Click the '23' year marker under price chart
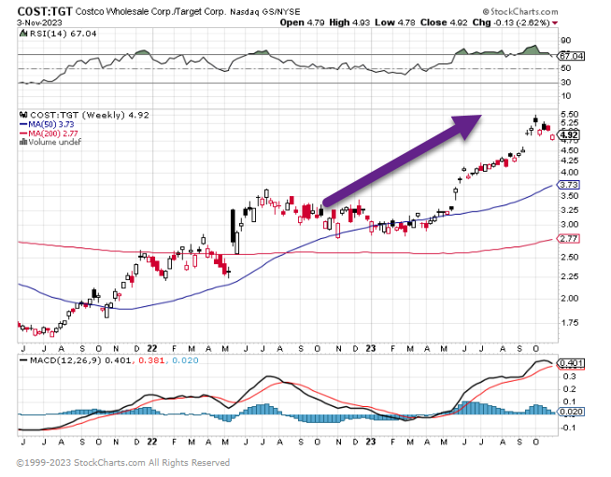Screen dimensions: 611x477 371,348
